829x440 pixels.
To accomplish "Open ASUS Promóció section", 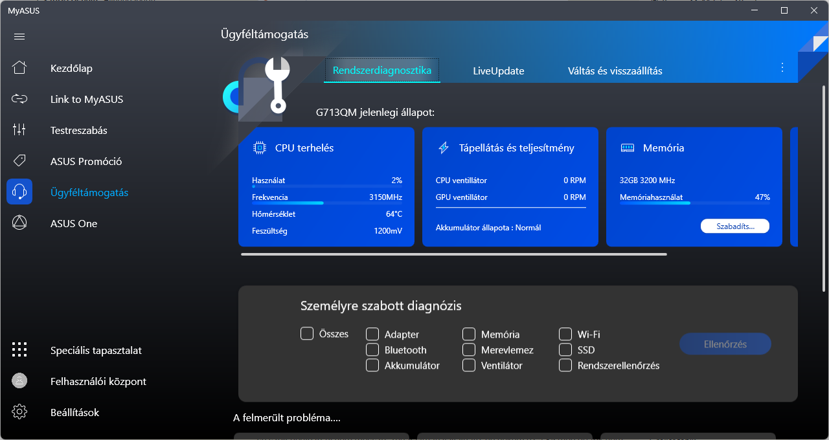I will click(86, 161).
